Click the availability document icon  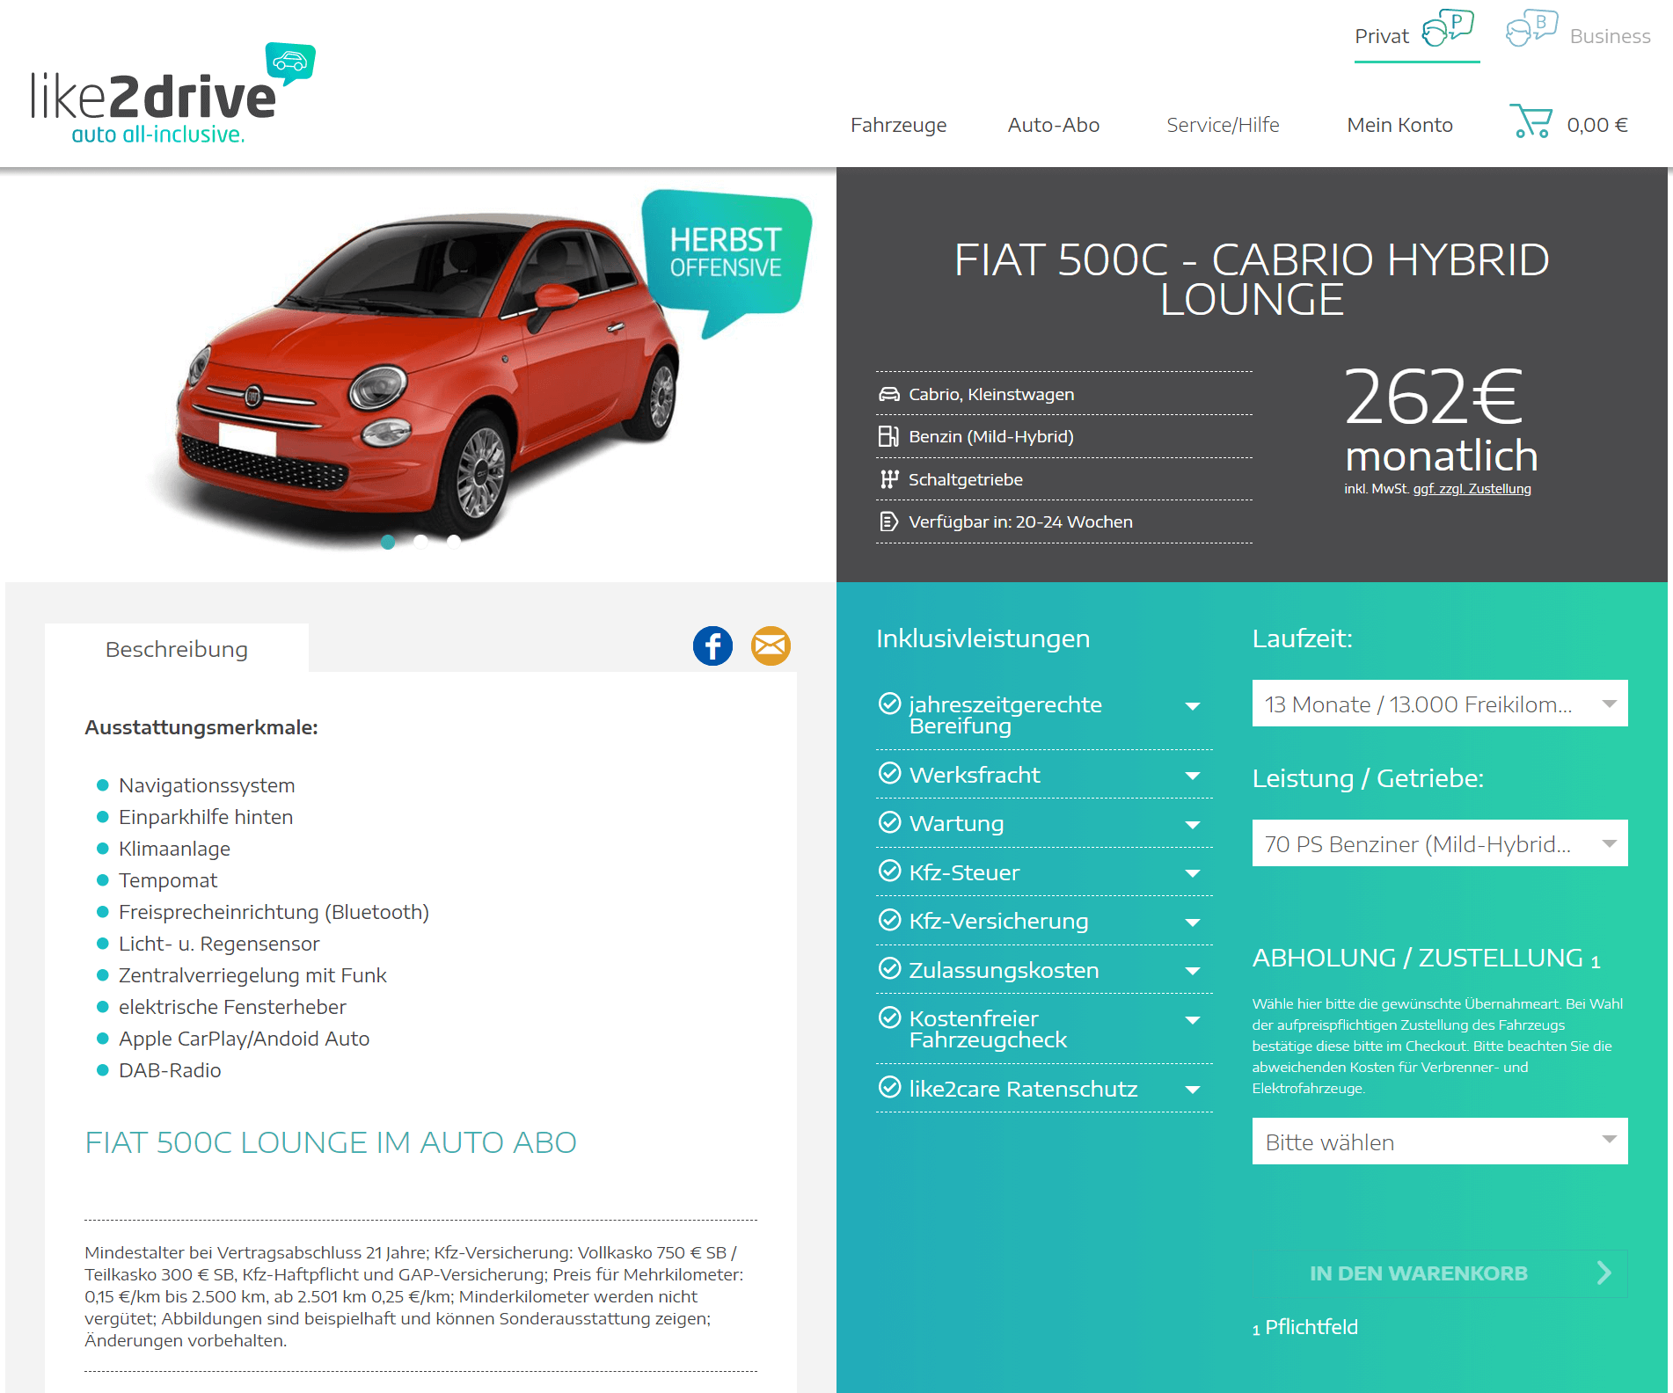889,521
